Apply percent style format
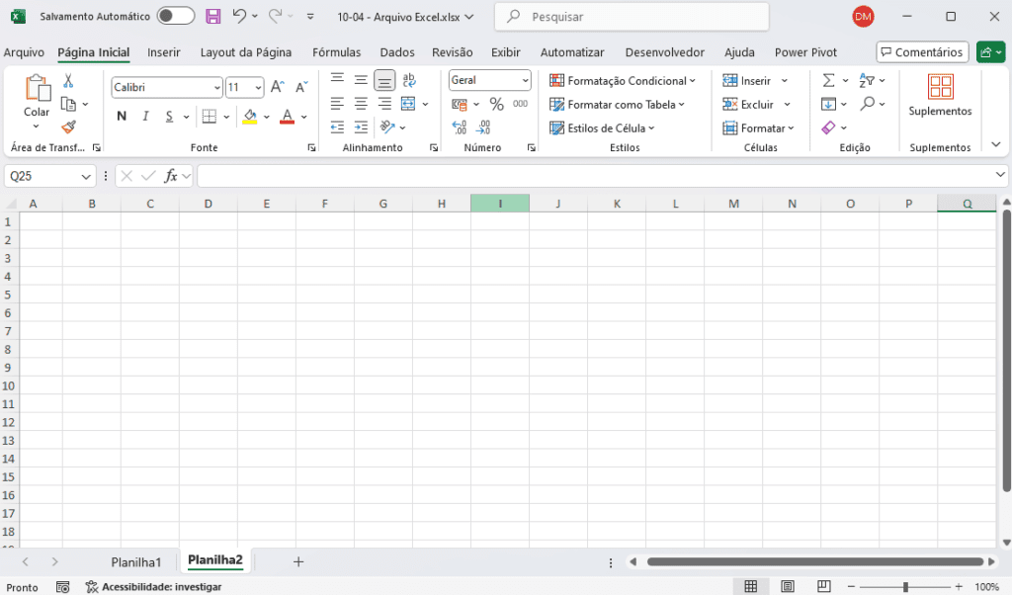The image size is (1012, 595). [x=496, y=104]
